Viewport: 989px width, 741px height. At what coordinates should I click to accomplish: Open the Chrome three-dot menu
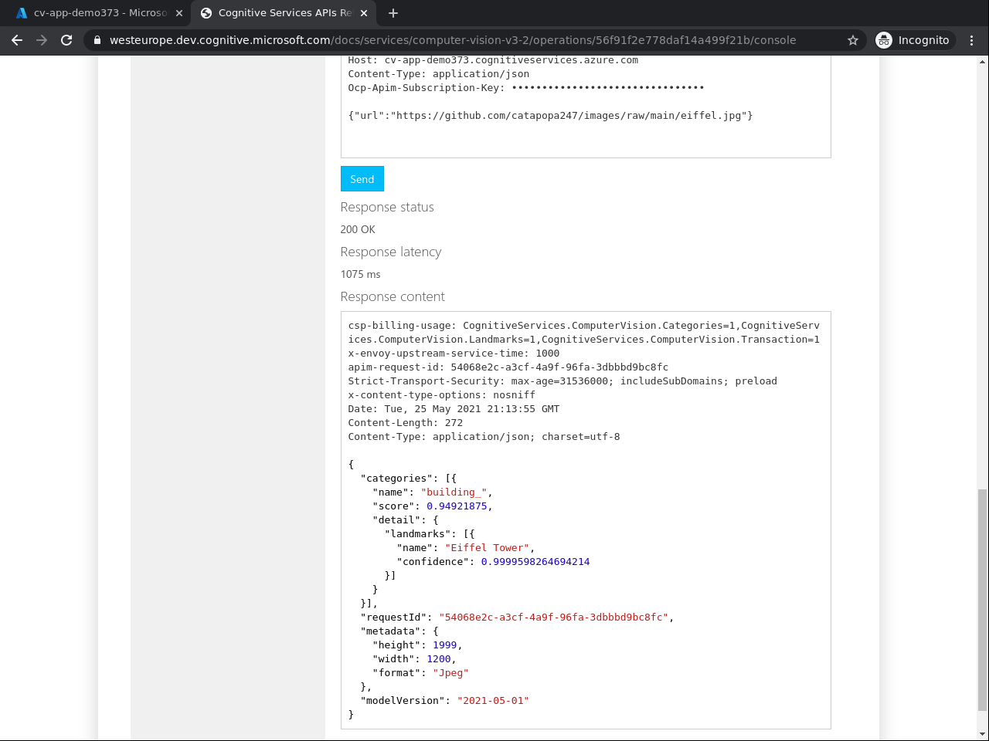[x=972, y=40]
